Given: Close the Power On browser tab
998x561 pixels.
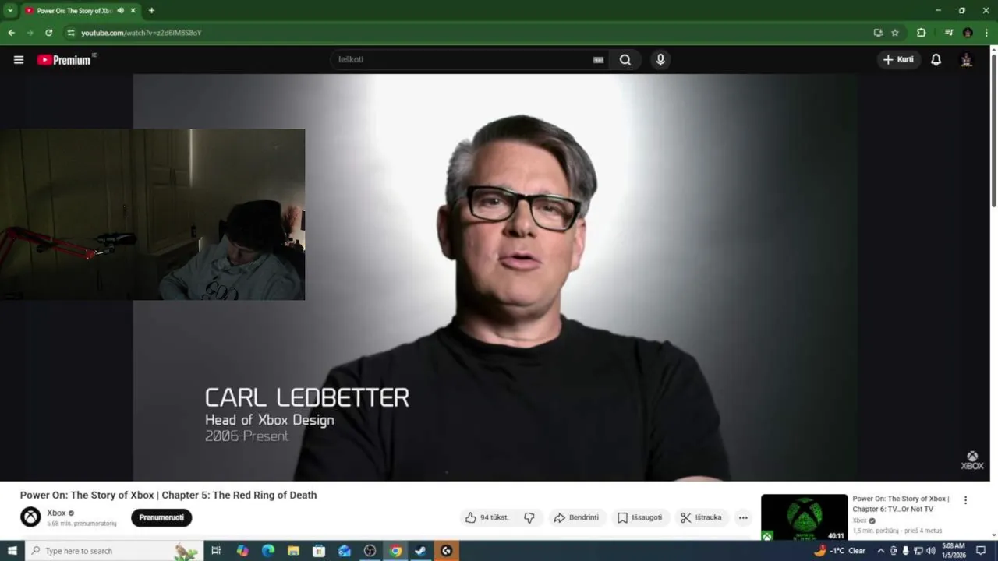Looking at the screenshot, I should click(x=133, y=11).
